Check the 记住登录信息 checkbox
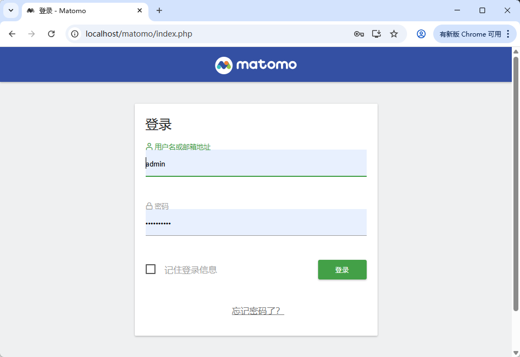Image resolution: width=520 pixels, height=357 pixels. pos(151,269)
